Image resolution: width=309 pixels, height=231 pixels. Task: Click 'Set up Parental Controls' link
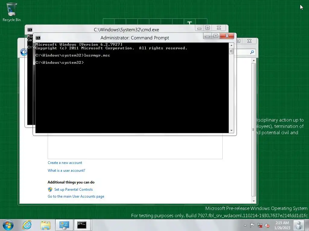pos(74,189)
